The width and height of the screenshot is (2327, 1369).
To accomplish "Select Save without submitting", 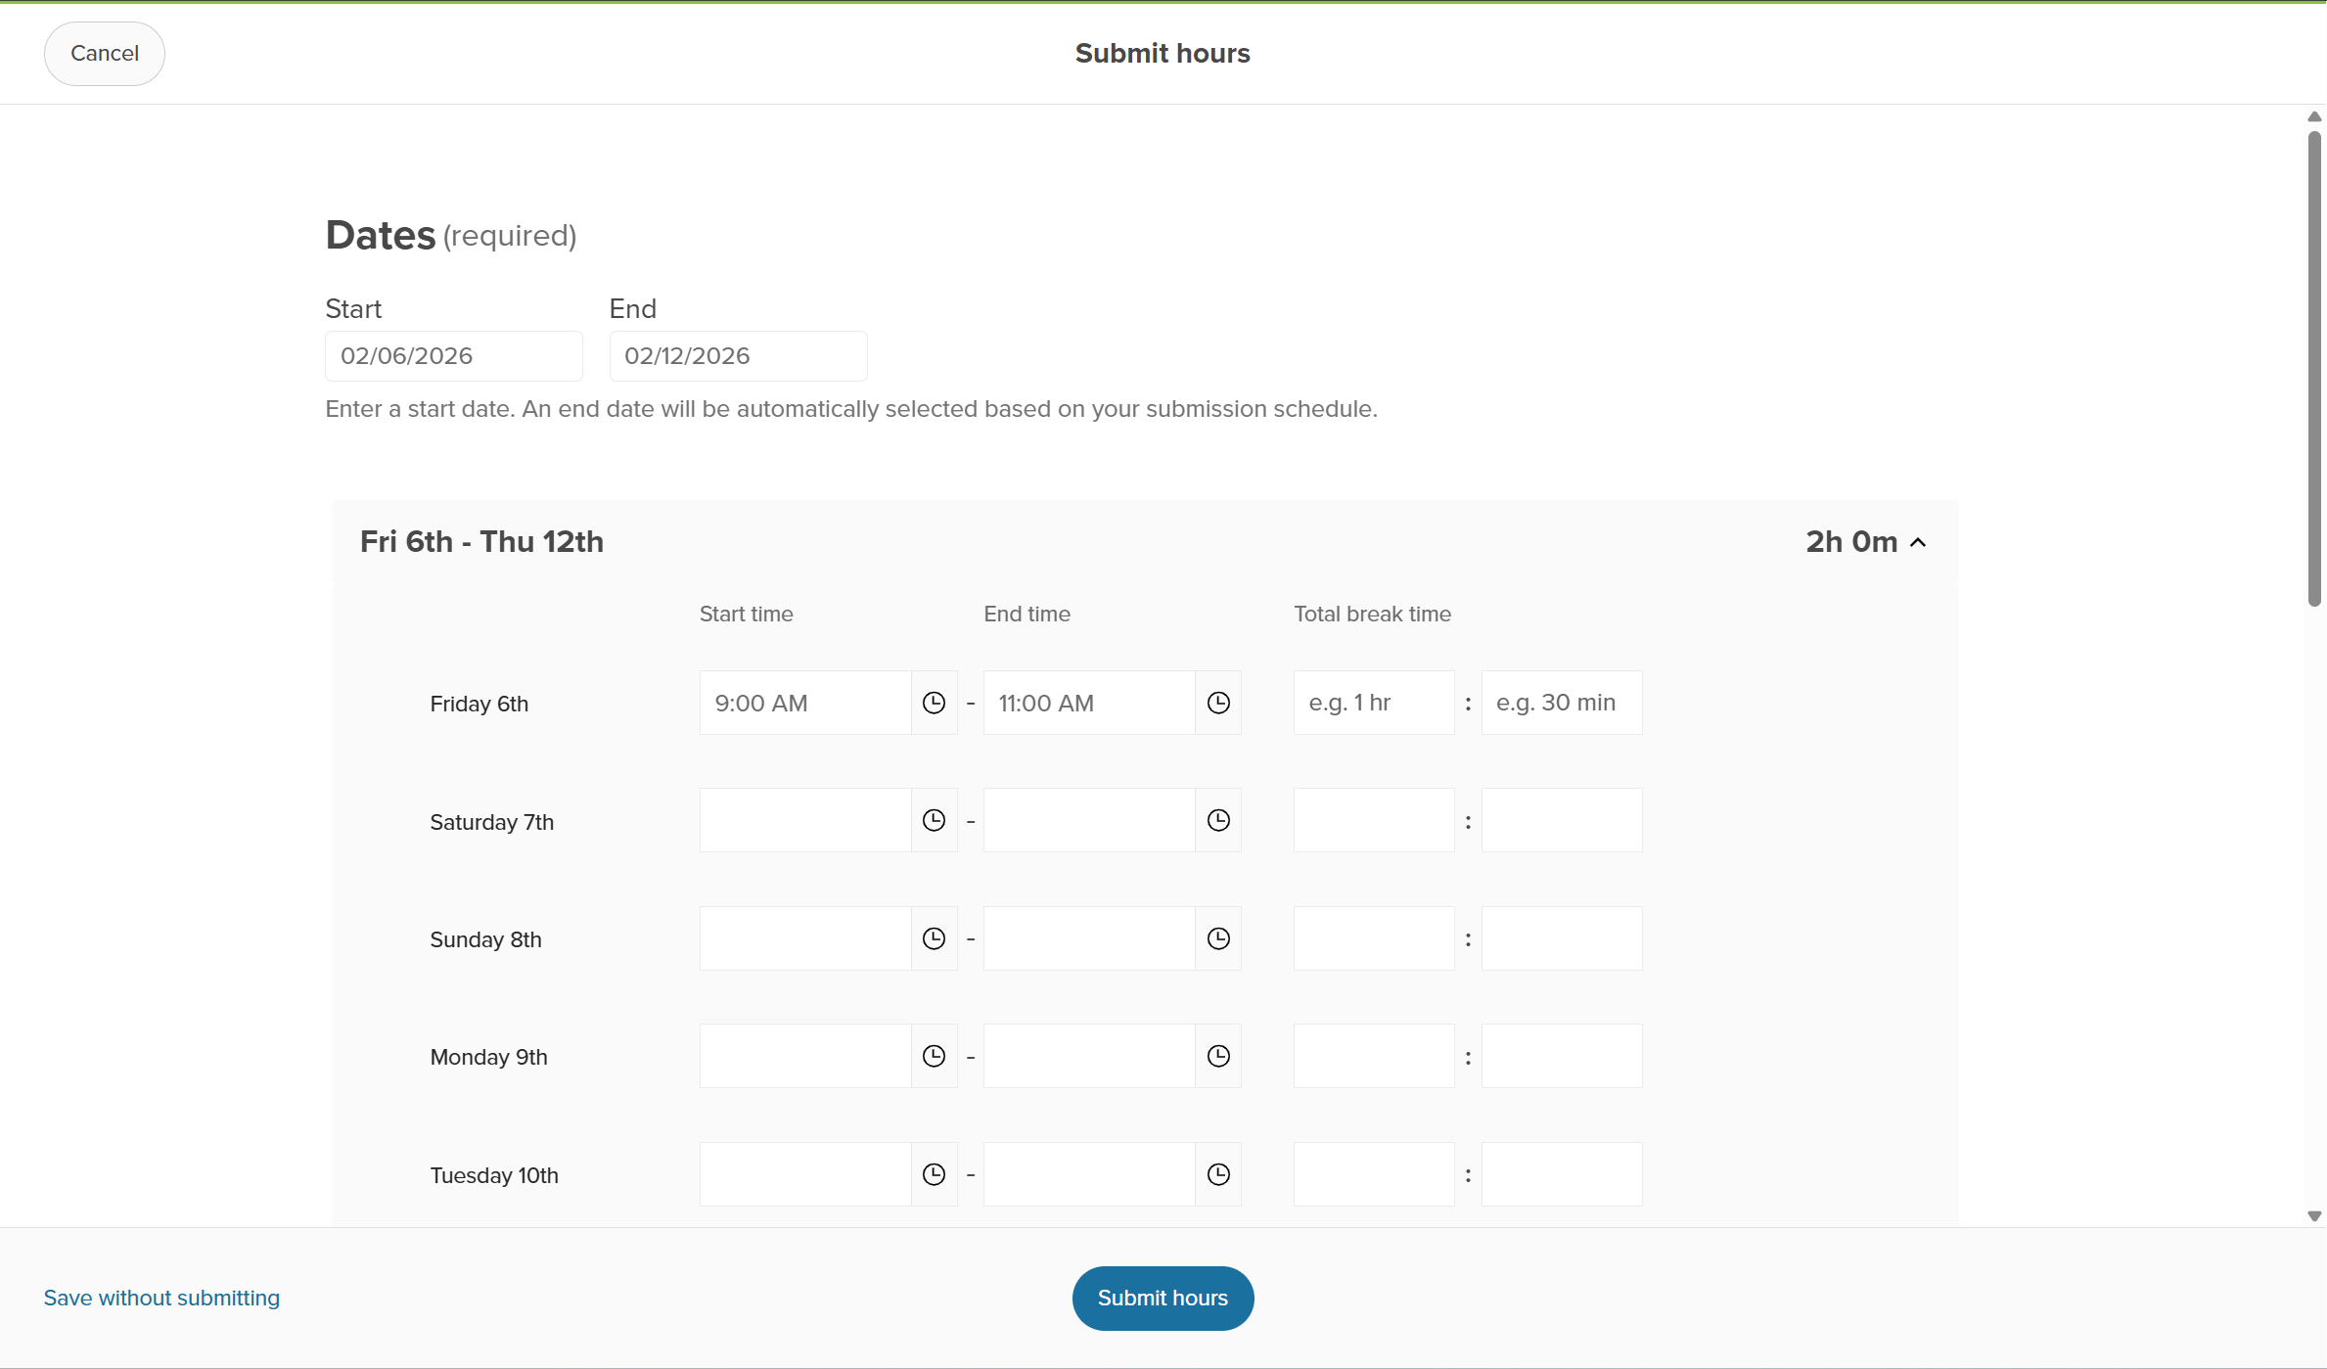I will click(160, 1298).
